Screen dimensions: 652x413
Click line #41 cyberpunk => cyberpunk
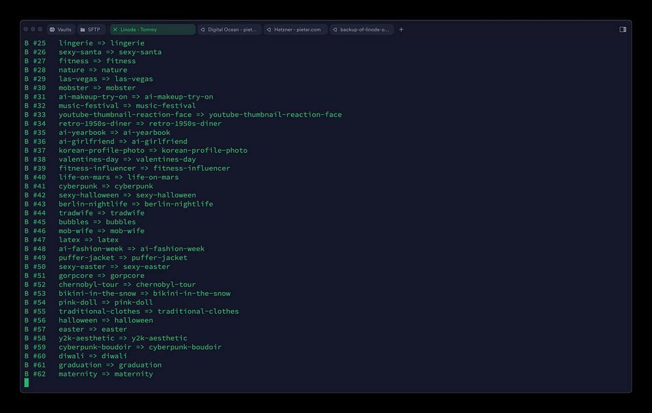89,186
